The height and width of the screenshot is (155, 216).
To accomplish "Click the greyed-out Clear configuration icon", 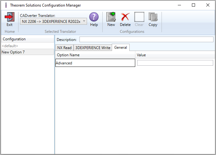I will click(139, 17).
